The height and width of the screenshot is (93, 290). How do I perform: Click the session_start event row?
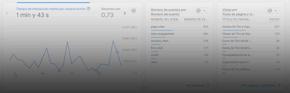pos(179,41)
